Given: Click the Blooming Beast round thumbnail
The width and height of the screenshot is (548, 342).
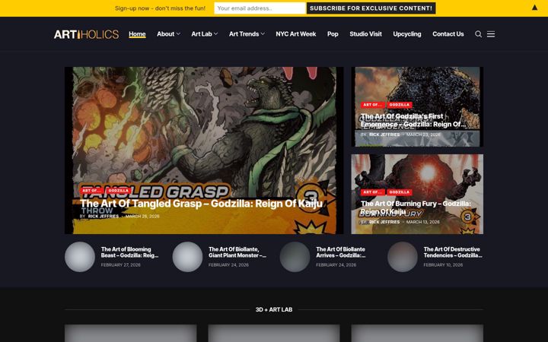Looking at the screenshot, I should [x=80, y=257].
